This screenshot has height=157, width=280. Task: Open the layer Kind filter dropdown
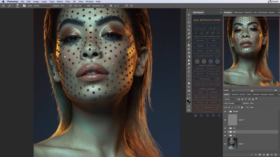(x=230, y=99)
